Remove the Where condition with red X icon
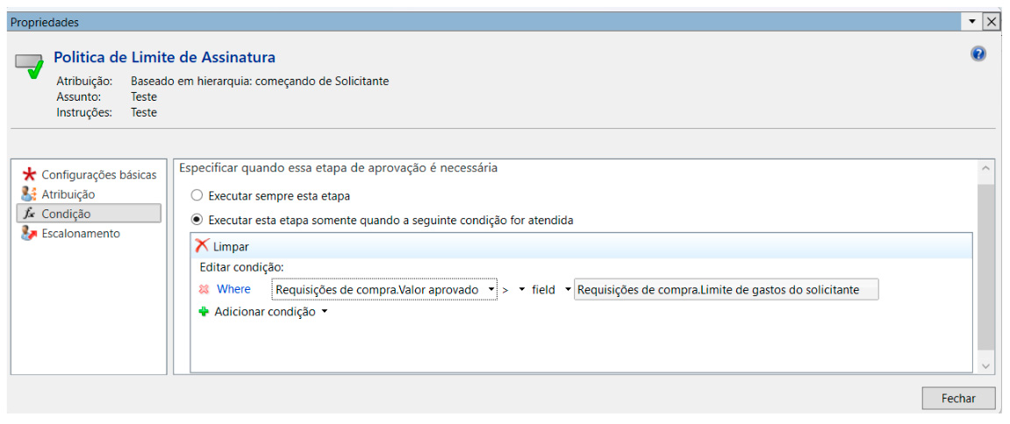The image size is (1010, 424). point(204,289)
